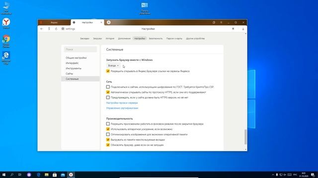Toggle unloading unused tabs from memory
Image resolution: width=318 pixels, height=178 pixels.
click(x=108, y=139)
